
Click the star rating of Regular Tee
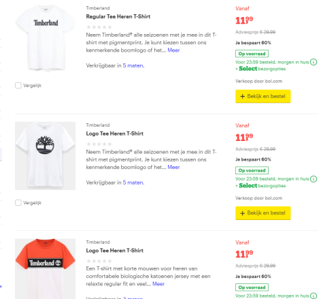(x=99, y=27)
